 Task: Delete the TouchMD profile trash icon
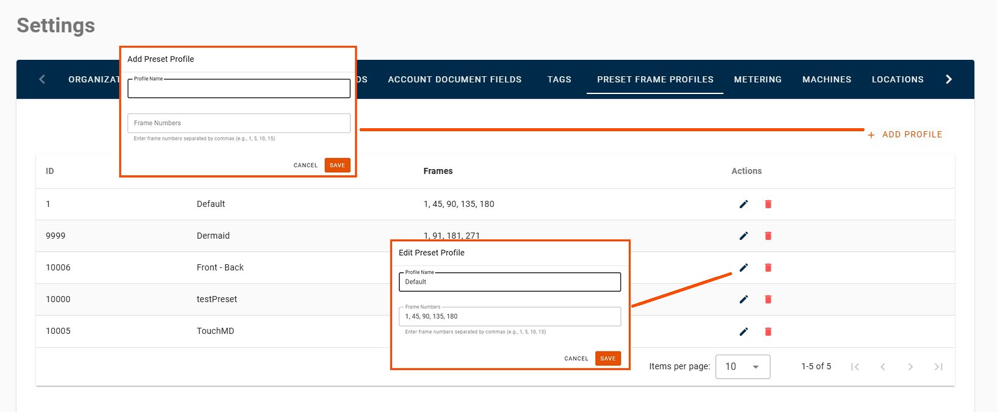768,331
